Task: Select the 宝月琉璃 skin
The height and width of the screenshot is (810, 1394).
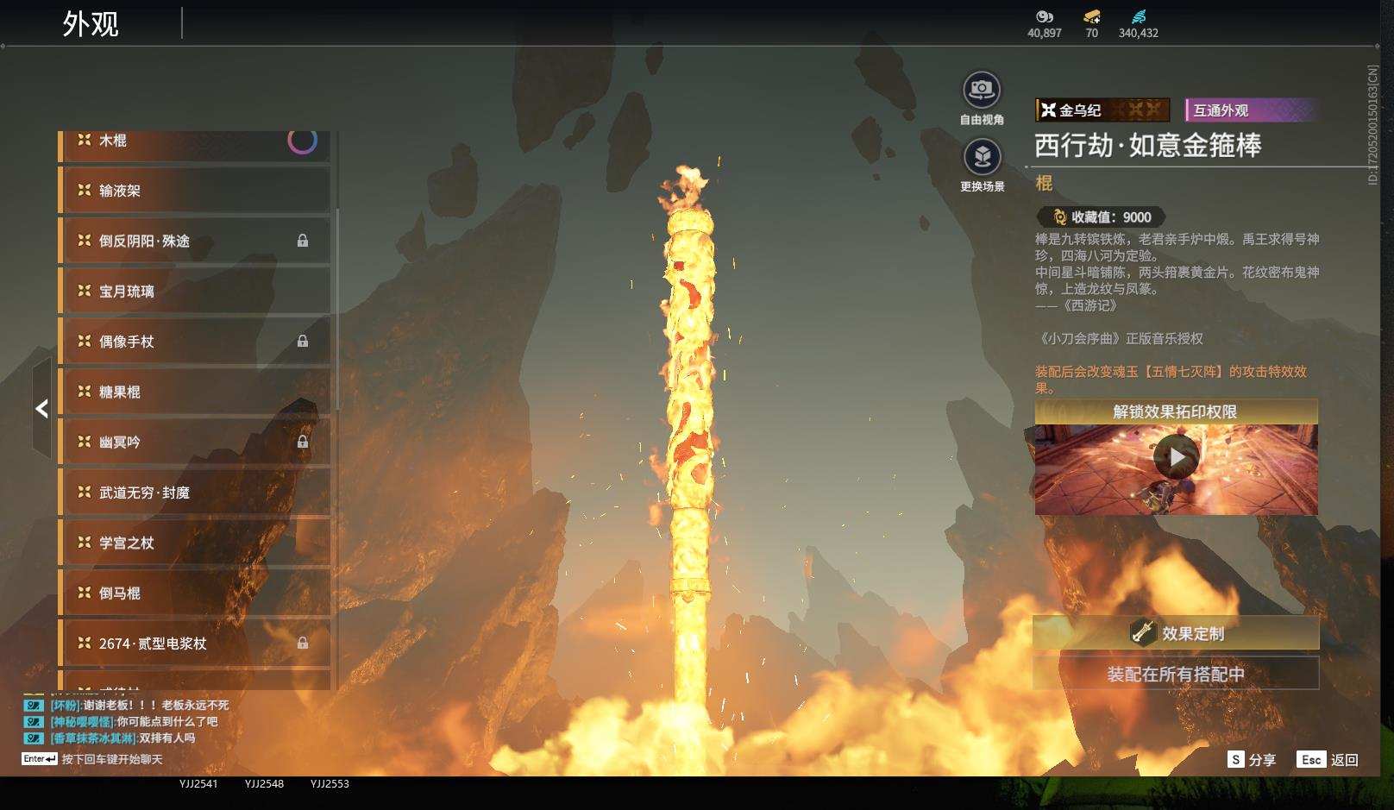Action: 195,291
